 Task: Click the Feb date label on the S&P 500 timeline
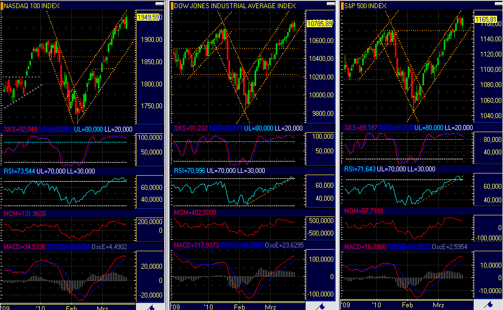pos(407,305)
